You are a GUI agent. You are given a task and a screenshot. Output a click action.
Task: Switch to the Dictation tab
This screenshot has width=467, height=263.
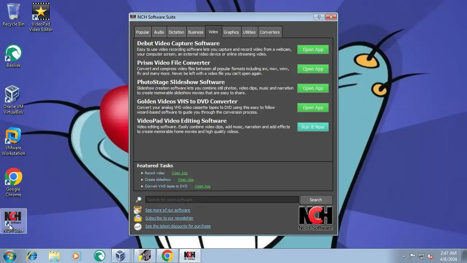click(x=176, y=32)
